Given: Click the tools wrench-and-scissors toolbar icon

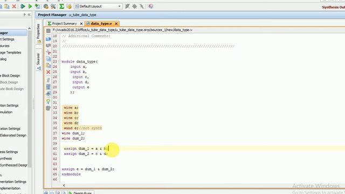Looking at the screenshot, I should pyautogui.click(x=53, y=6).
